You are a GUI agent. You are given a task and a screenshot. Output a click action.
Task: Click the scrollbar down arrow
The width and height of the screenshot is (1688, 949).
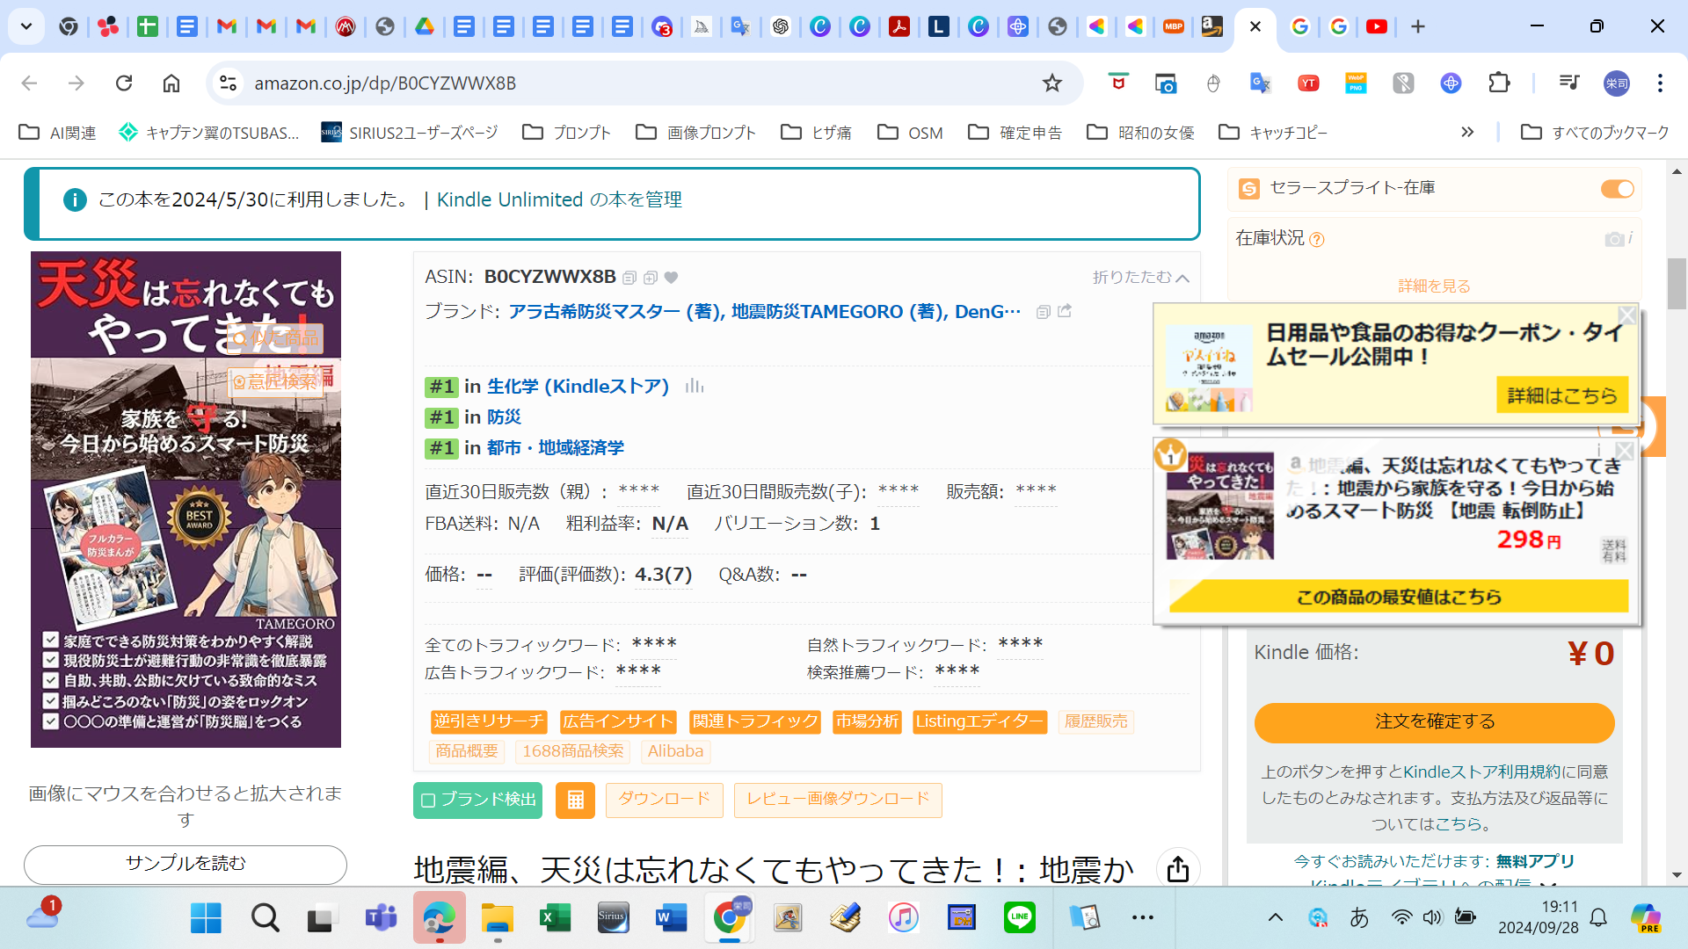tap(1677, 875)
